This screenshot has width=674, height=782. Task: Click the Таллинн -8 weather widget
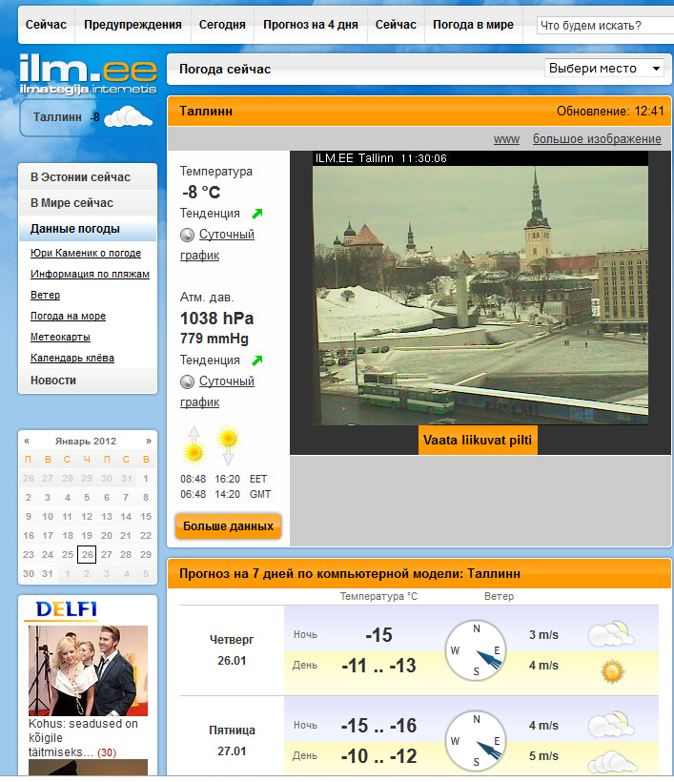89,117
